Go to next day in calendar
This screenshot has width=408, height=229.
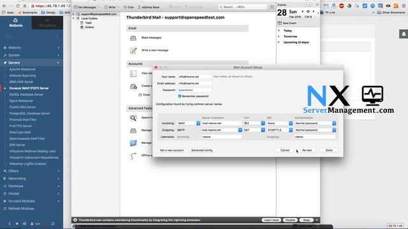(314, 11)
